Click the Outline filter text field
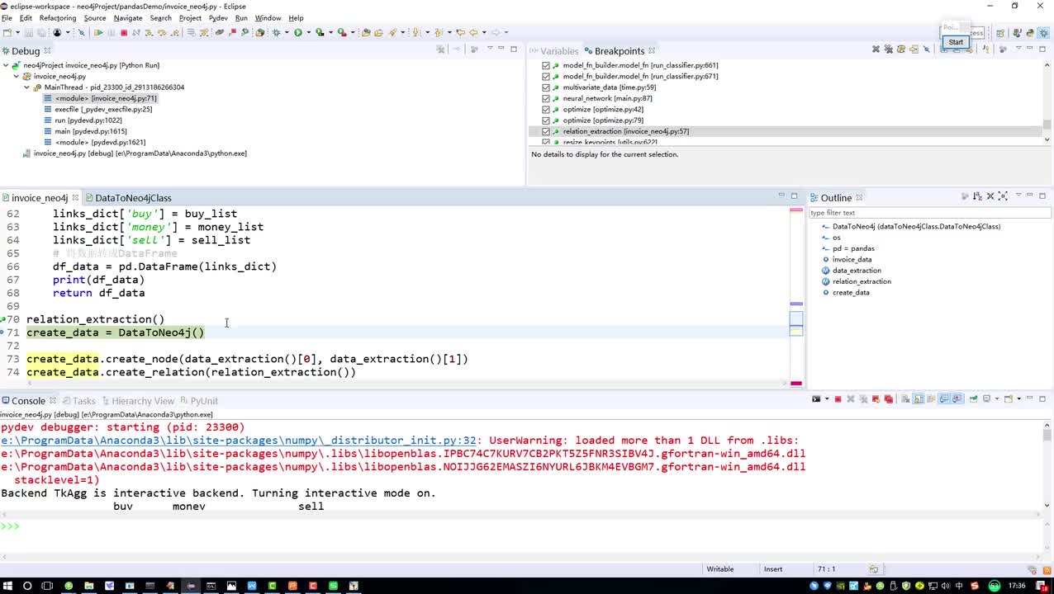Image resolution: width=1054 pixels, height=594 pixels. (x=925, y=213)
